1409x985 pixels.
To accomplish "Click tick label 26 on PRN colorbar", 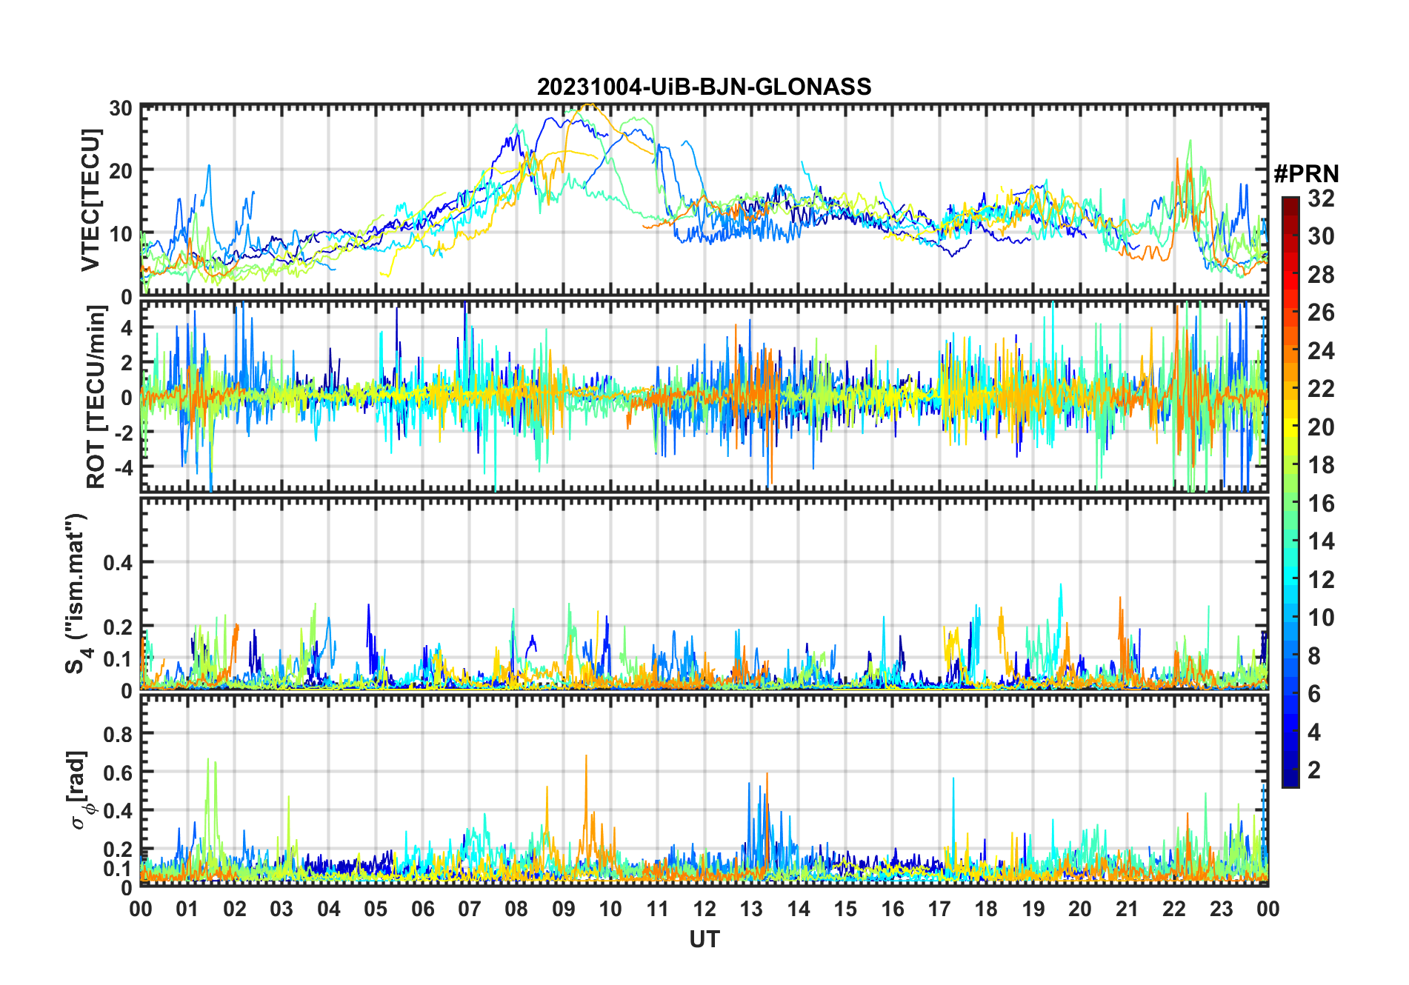I will (x=1321, y=313).
